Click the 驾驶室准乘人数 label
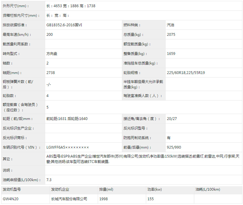 click(x=143, y=96)
